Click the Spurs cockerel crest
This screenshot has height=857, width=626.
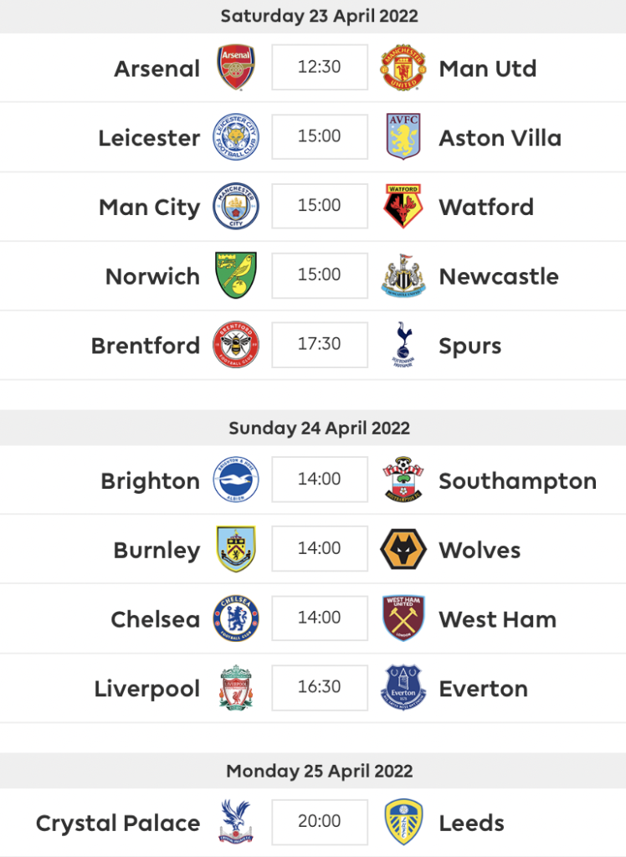(x=403, y=344)
